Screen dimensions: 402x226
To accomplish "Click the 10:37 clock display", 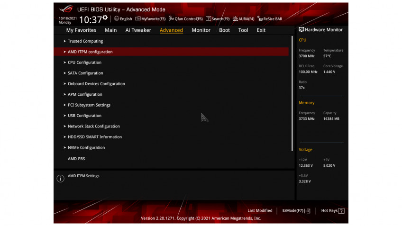I will click(x=91, y=20).
